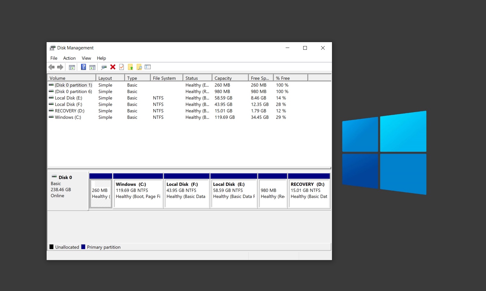
Task: Toggle the Show/Hide Console Tree toolbar button
Action: click(72, 67)
